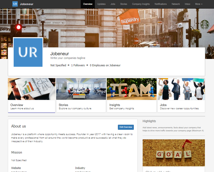View Notifications in navbar
Image resolution: width=214 pixels, height=172 pixels.
pyautogui.click(x=161, y=4)
